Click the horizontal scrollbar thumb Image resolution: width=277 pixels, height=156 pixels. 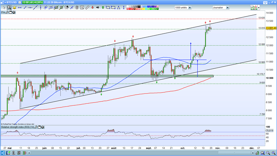[x=234, y=153]
